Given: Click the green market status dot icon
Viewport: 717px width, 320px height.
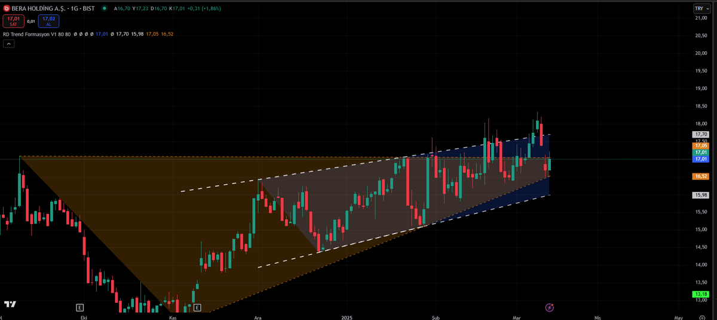Looking at the screenshot, I should (105, 8).
